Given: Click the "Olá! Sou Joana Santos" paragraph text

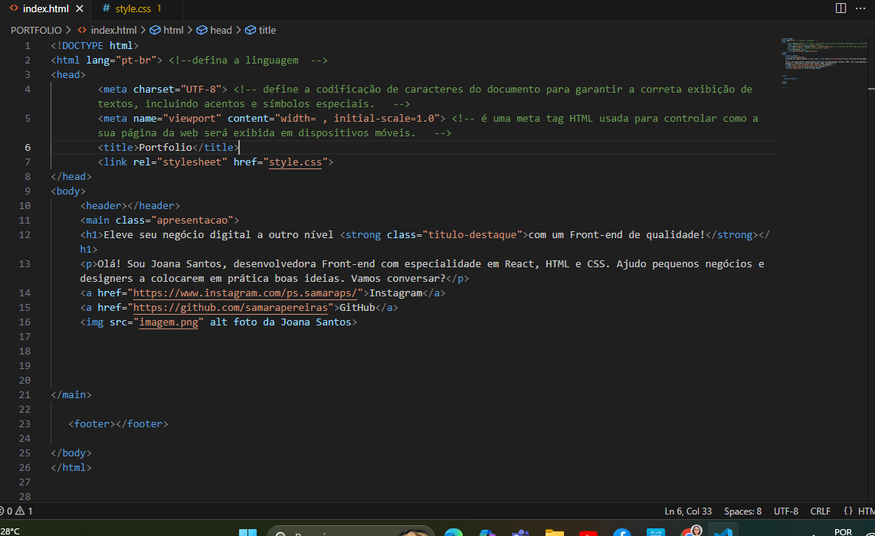Looking at the screenshot, I should 159,264.
